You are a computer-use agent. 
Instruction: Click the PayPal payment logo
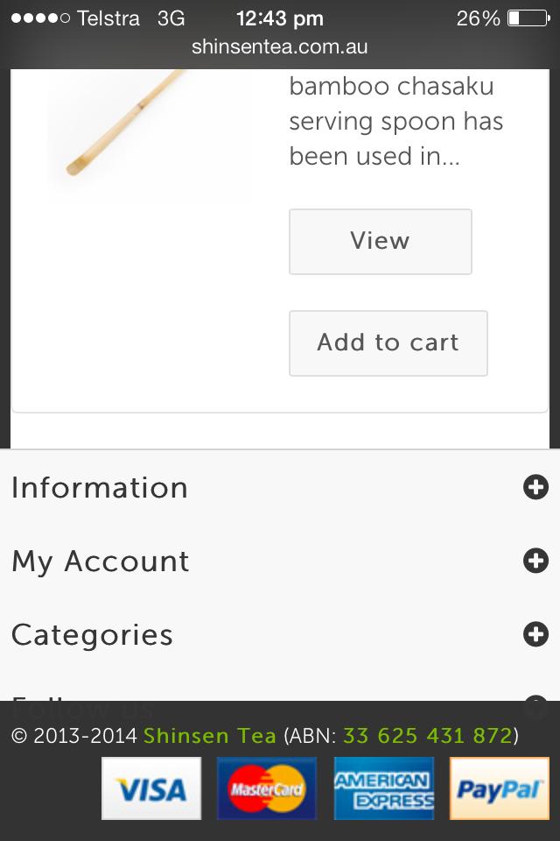point(500,788)
